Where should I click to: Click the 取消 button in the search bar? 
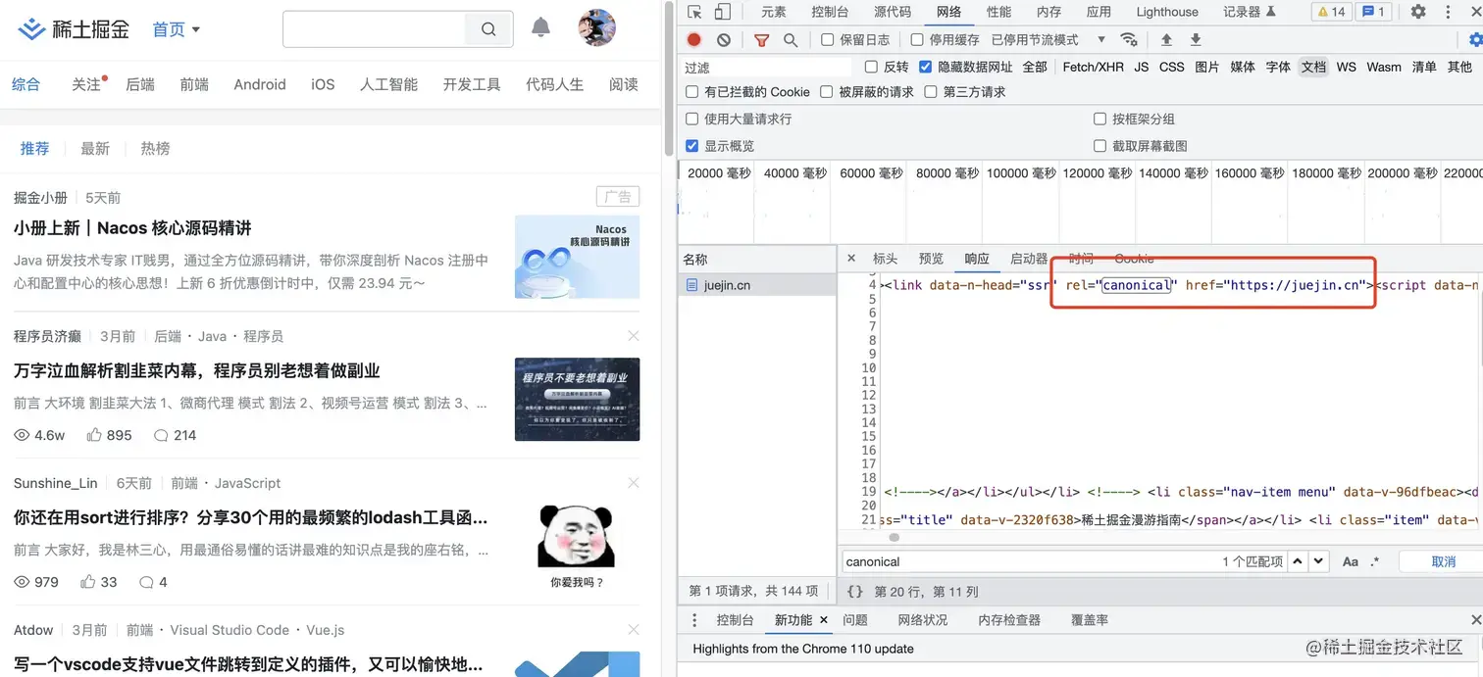[x=1443, y=560]
